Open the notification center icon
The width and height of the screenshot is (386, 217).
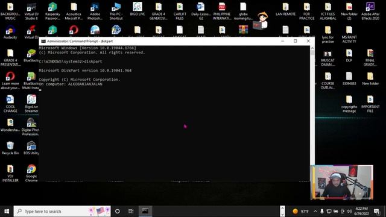376,212
